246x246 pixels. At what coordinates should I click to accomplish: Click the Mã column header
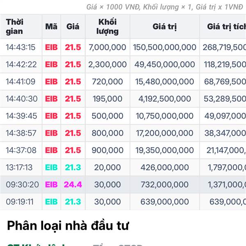[51, 26]
